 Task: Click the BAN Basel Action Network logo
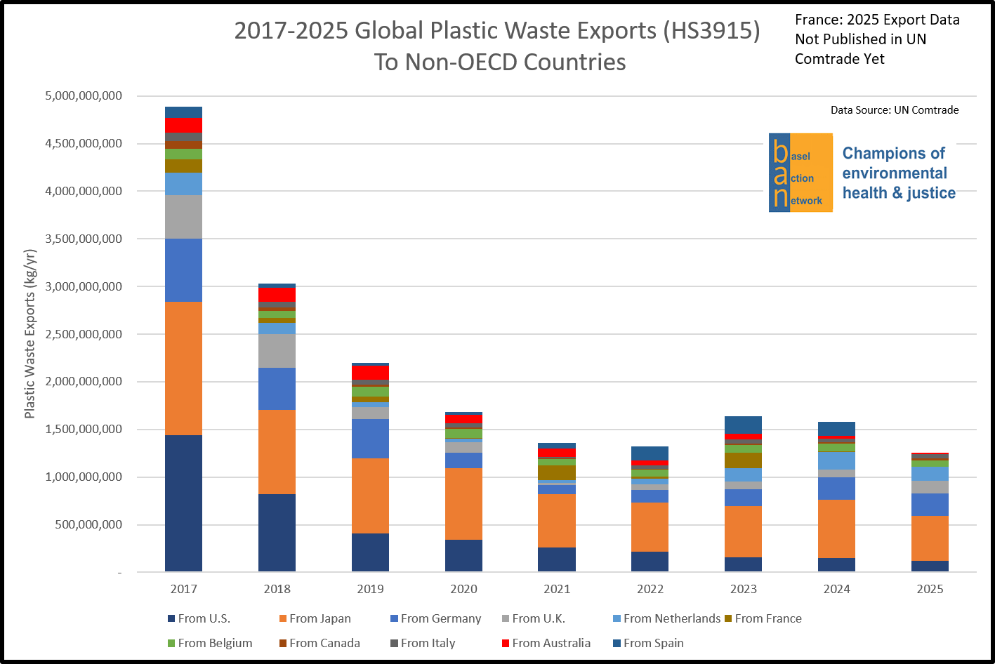(800, 173)
